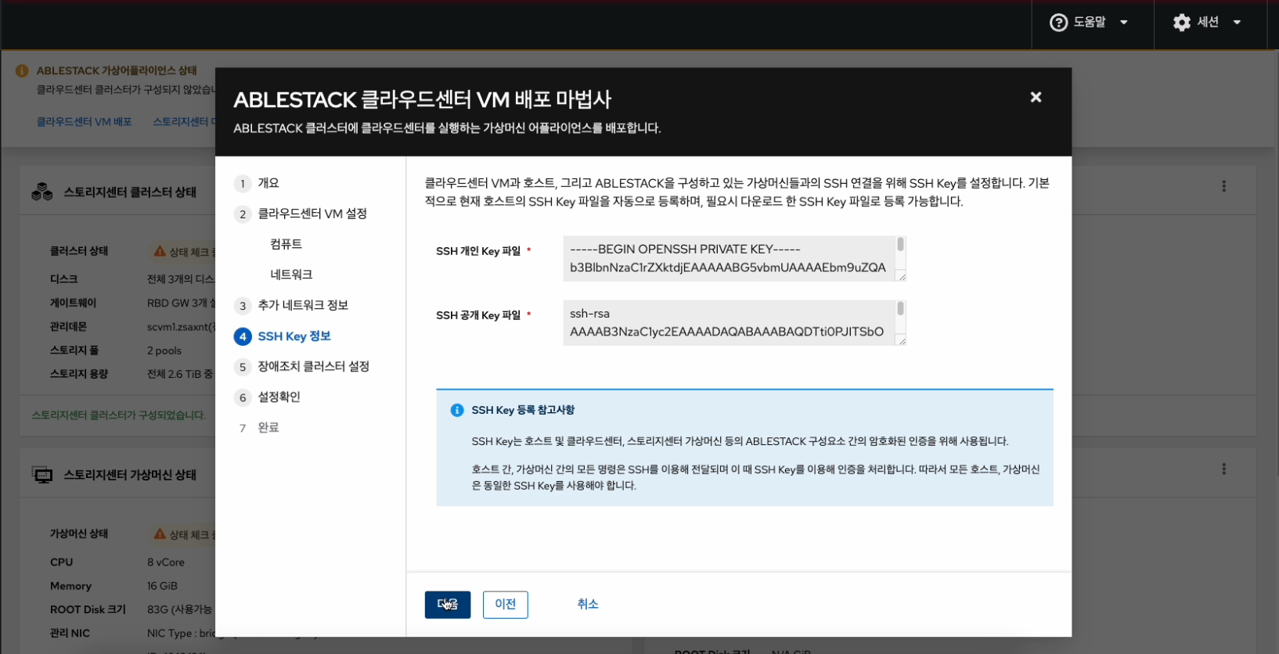Click the wizard title 'ABLESTACK 클라우드센터 VM 배포 마법사'
The height and width of the screenshot is (654, 1279).
pos(423,100)
